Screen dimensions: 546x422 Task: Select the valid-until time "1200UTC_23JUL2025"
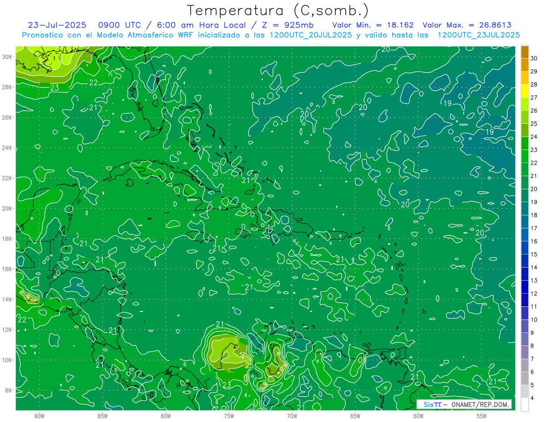(x=479, y=35)
